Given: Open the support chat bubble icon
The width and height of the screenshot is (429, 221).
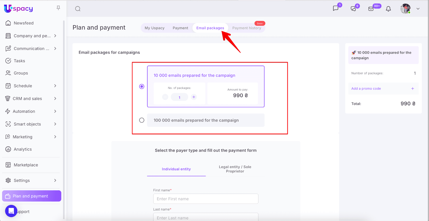Looking at the screenshot, I should click(11, 211).
